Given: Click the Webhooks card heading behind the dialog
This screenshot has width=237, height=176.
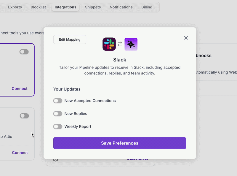Looking at the screenshot, I should 204,56.
